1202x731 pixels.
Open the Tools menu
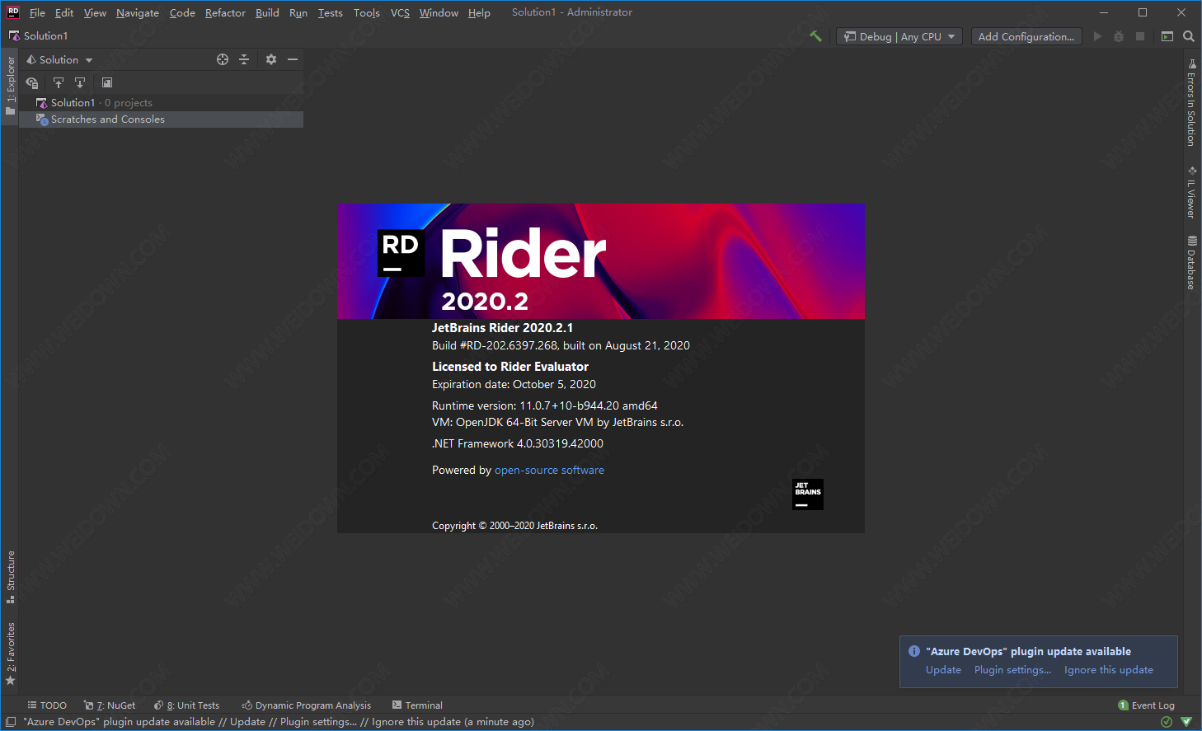[x=367, y=12]
